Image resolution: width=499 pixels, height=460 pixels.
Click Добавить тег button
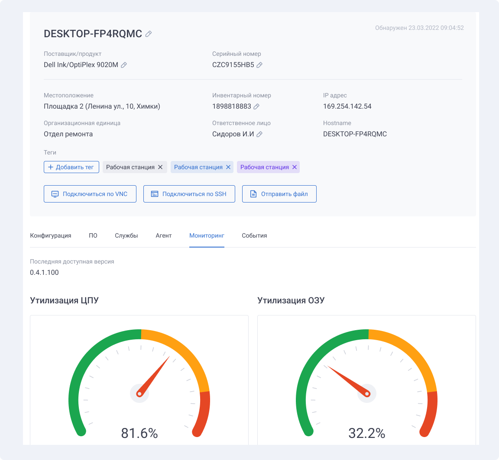pyautogui.click(x=71, y=167)
